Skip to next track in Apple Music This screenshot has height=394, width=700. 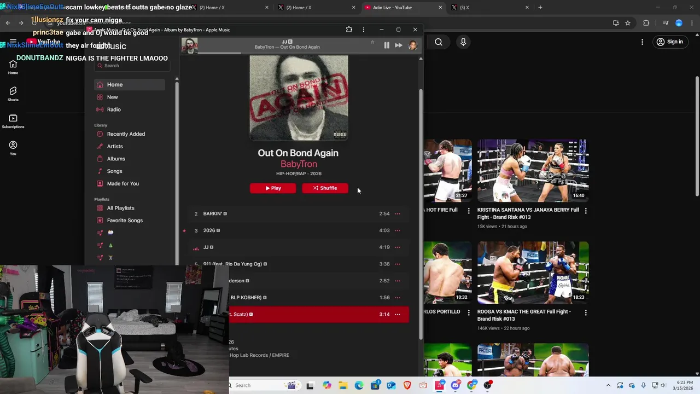pyautogui.click(x=399, y=45)
